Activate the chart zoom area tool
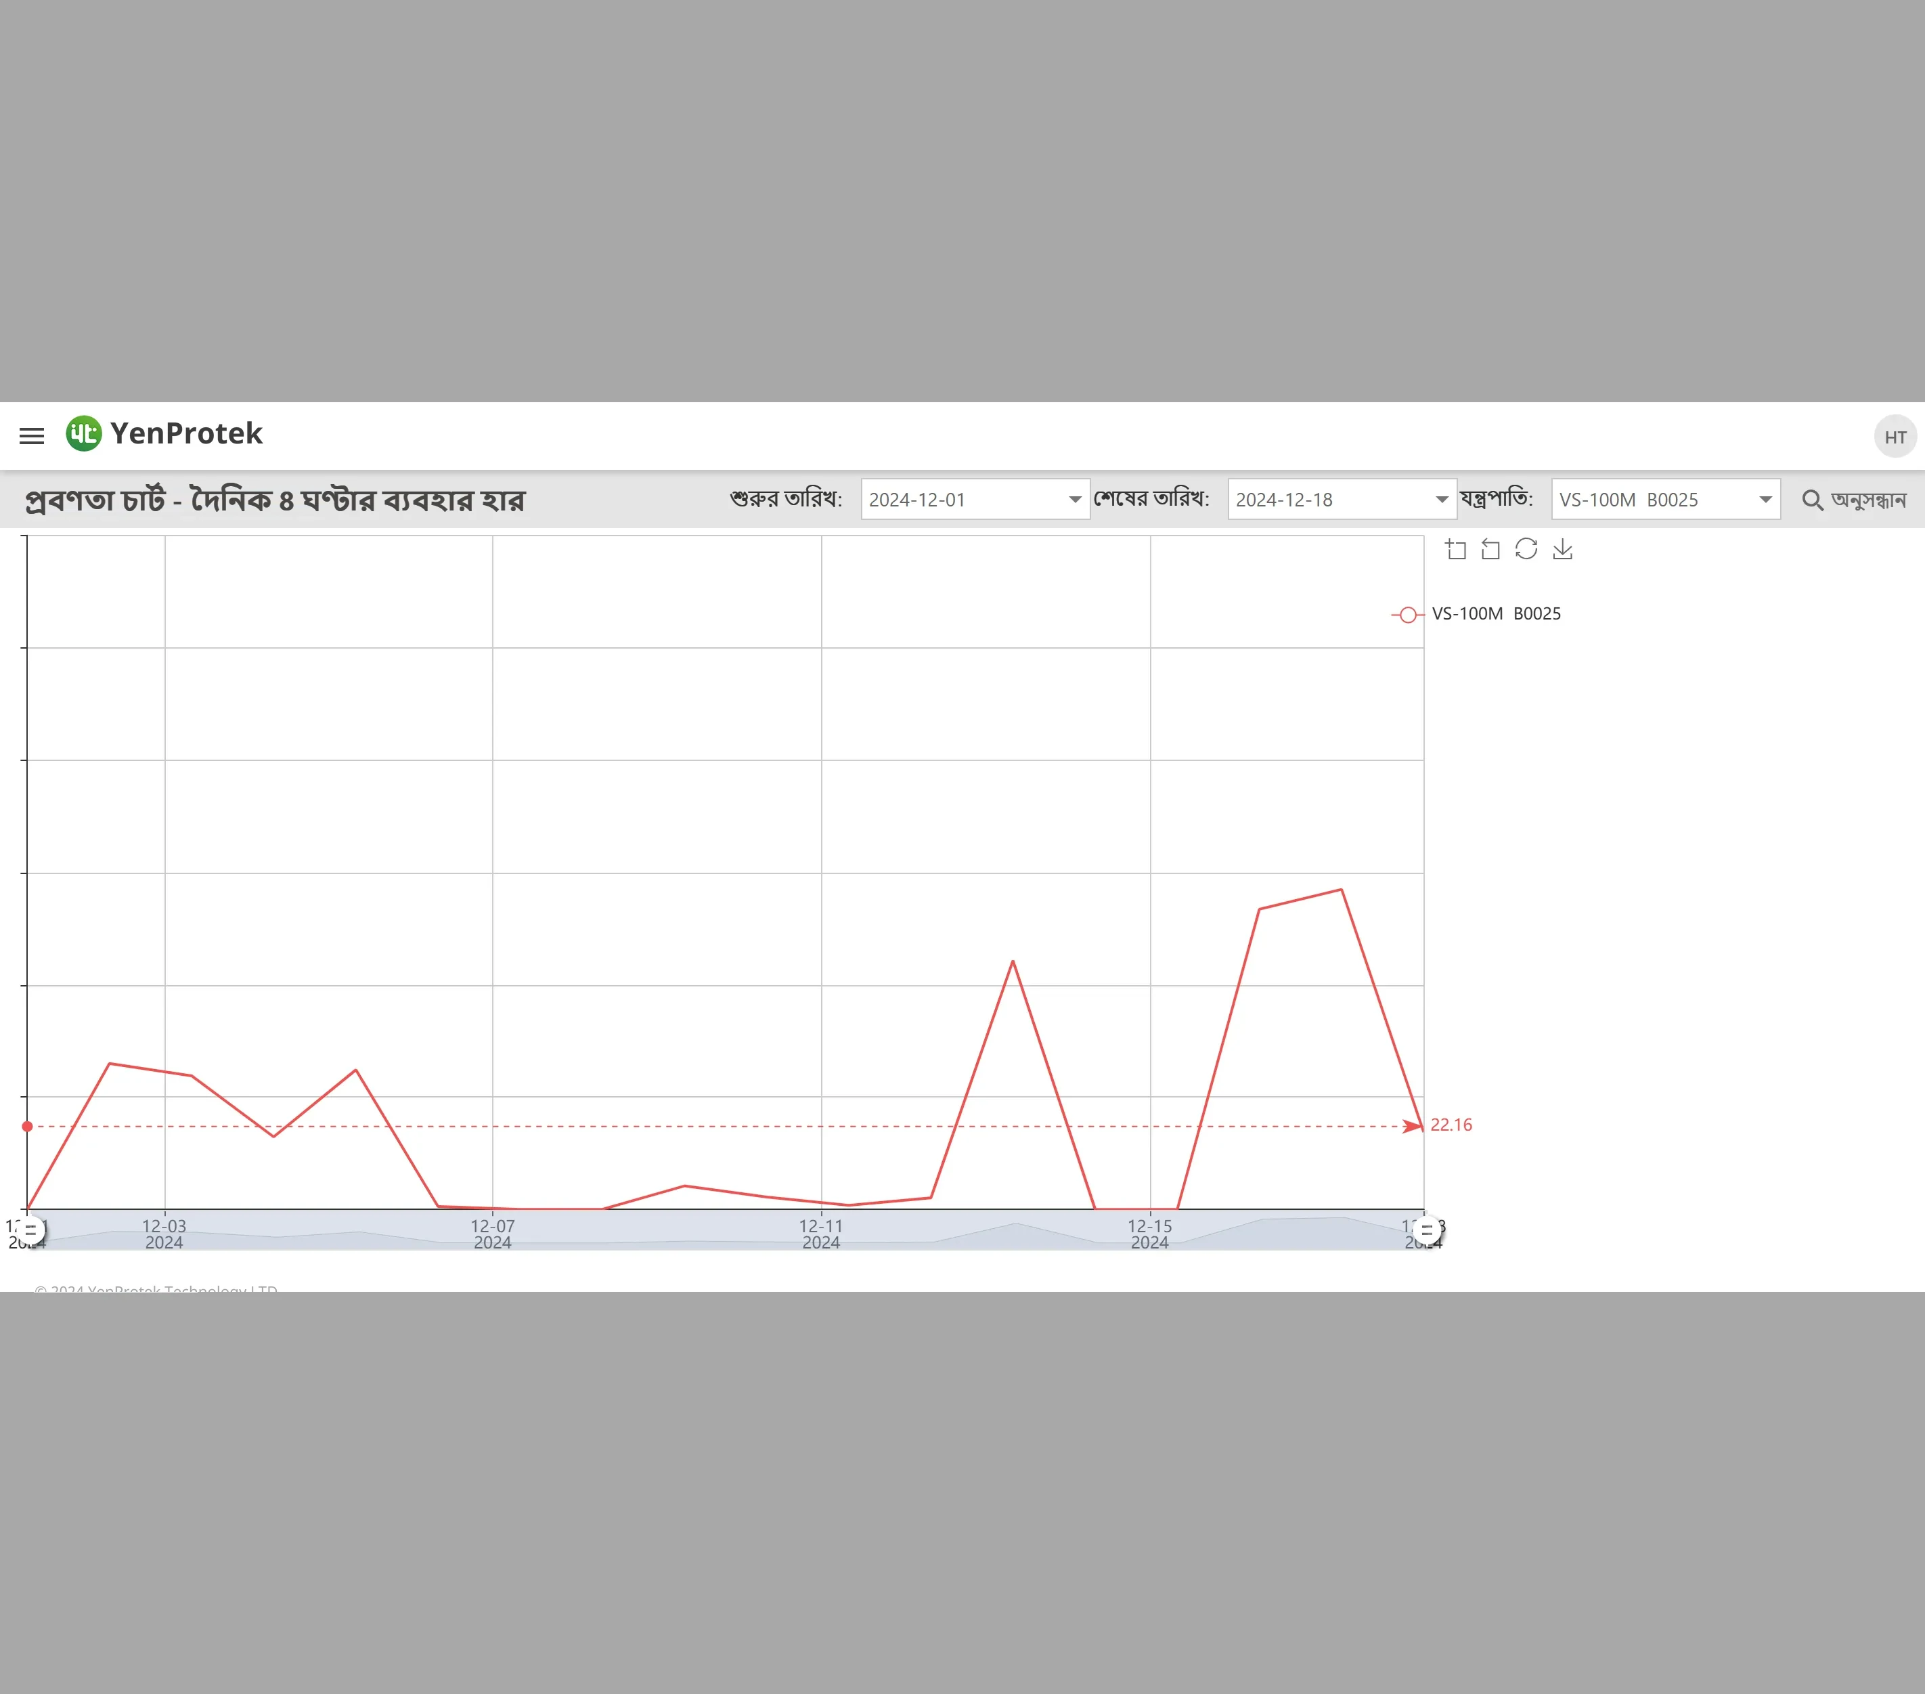 tap(1456, 549)
